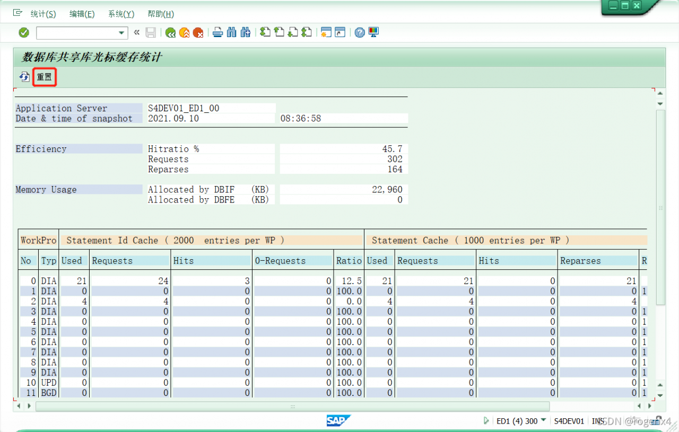Click the First Page navigation icon
The image size is (679, 432).
[x=266, y=33]
